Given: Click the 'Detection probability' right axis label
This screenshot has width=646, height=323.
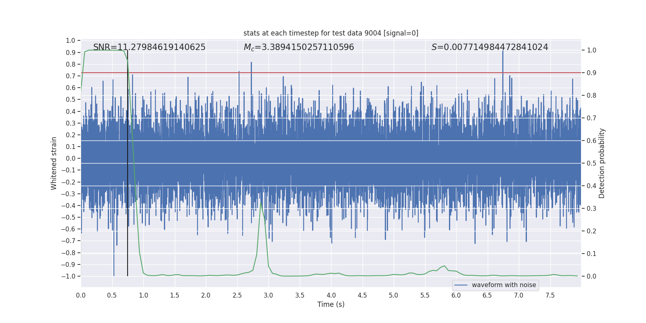Looking at the screenshot, I should click(x=602, y=163).
